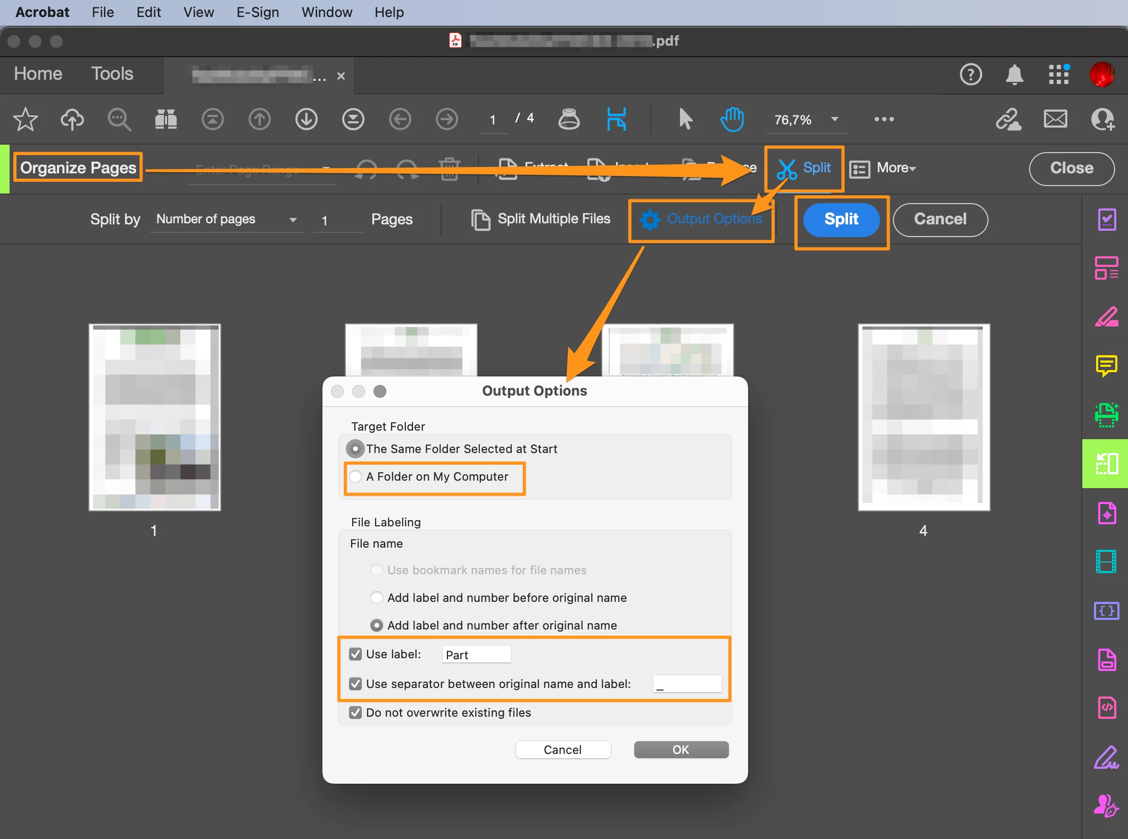Image resolution: width=1128 pixels, height=839 pixels.
Task: Select 'A Folder on My Computer' option
Action: [x=355, y=476]
